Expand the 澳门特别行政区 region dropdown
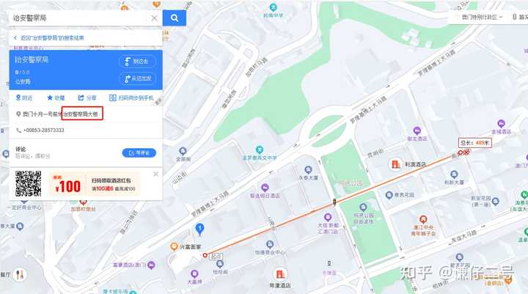 point(482,17)
